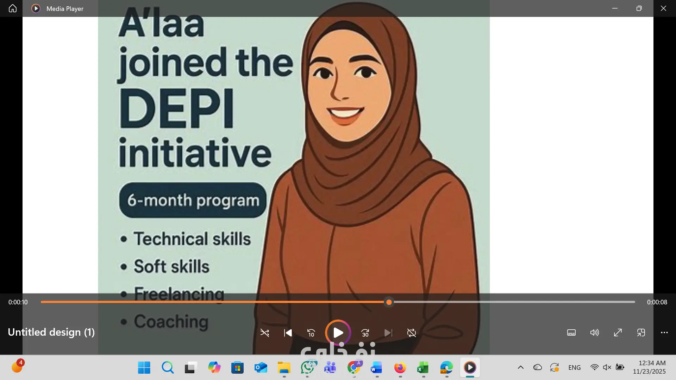Skip forward 30 seconds
This screenshot has height=380, width=676.
pos(365,333)
